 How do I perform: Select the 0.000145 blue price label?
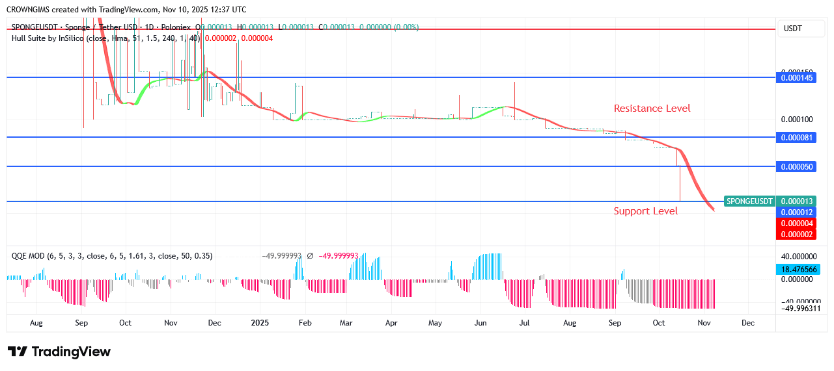coord(796,78)
